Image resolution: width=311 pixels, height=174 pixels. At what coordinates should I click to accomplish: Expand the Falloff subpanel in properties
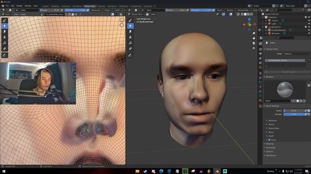(x=271, y=136)
